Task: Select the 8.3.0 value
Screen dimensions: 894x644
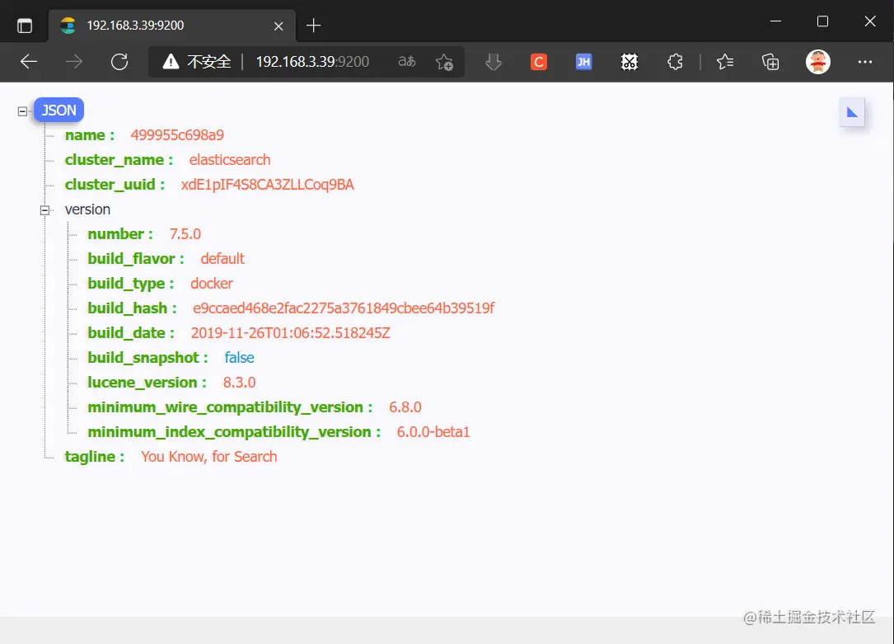Action: (240, 382)
